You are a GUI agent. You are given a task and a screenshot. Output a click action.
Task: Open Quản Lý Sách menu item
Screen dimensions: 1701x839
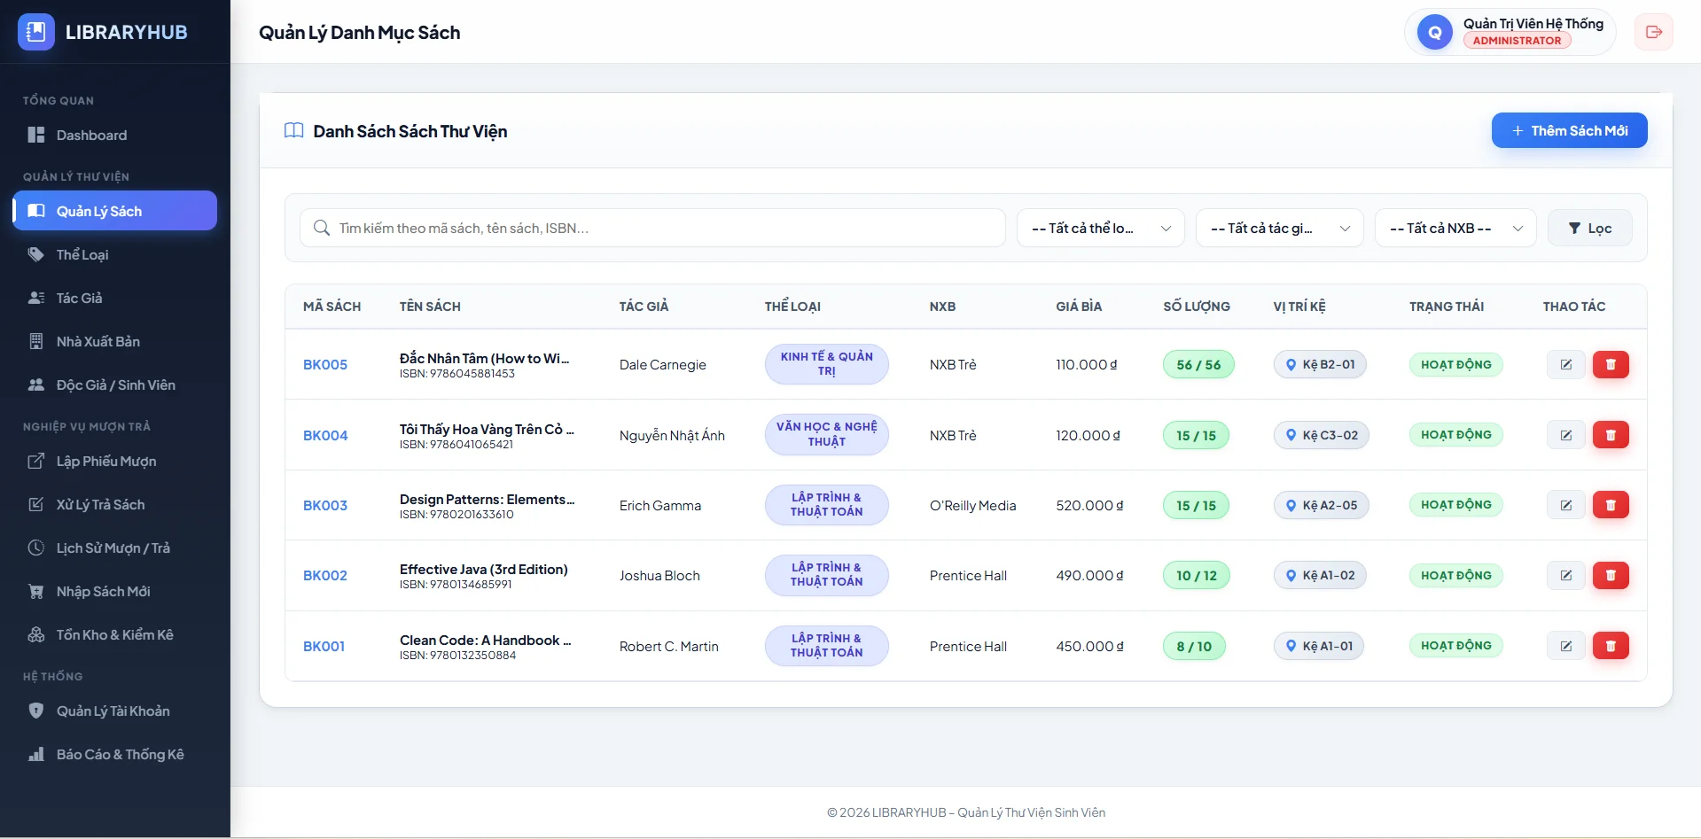pos(115,211)
